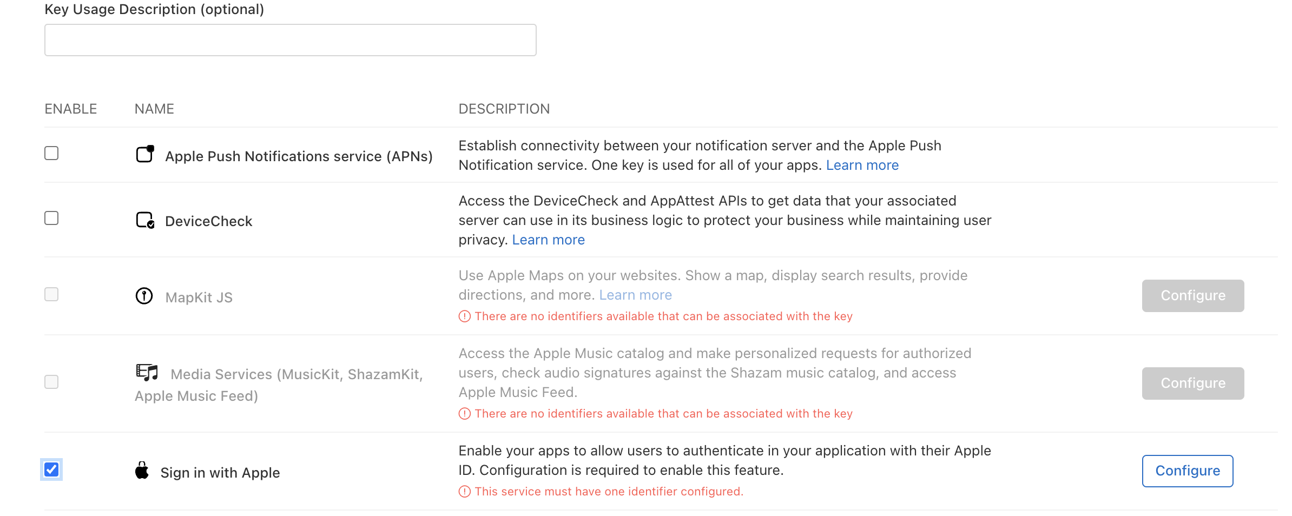Click the 'DeviceCheck' name text

209,221
